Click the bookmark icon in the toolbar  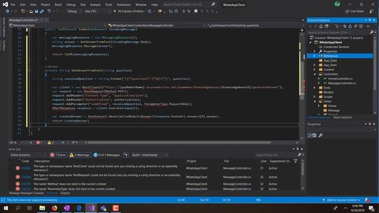pyautogui.click(x=196, y=11)
